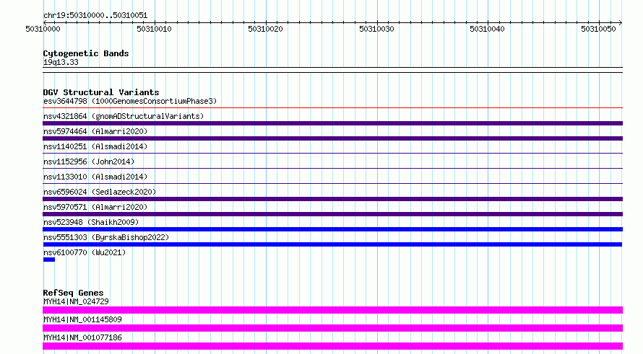Screen dimensions: 643x354
Task: Click the magenta bar for NM_001145809
Action: [x=332, y=328]
